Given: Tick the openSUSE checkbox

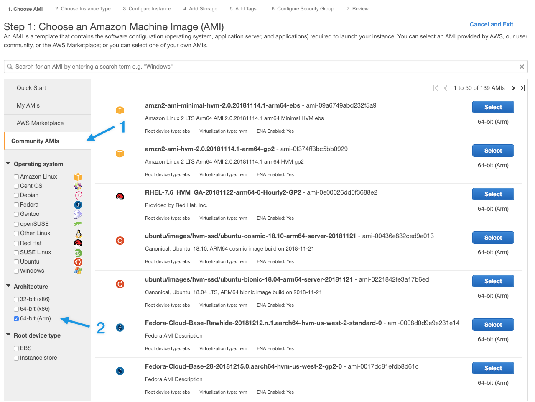Looking at the screenshot, I should click(16, 224).
